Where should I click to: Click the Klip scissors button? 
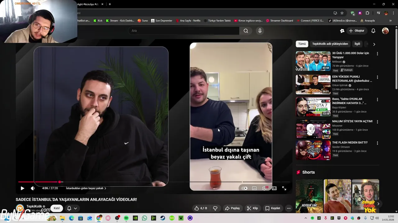pos(252,208)
